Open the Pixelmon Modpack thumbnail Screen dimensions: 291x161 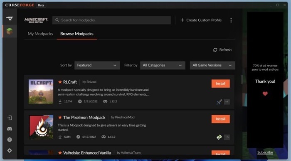pyautogui.click(x=41, y=127)
